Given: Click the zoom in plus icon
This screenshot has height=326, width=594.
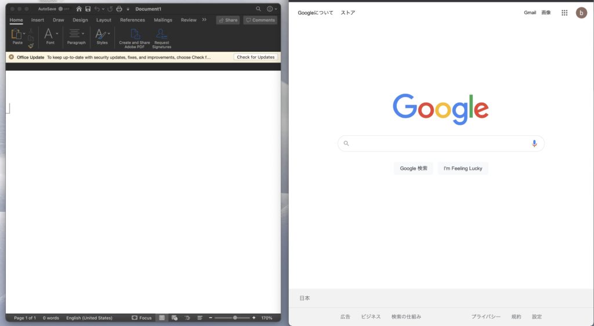Looking at the screenshot, I should (x=254, y=318).
